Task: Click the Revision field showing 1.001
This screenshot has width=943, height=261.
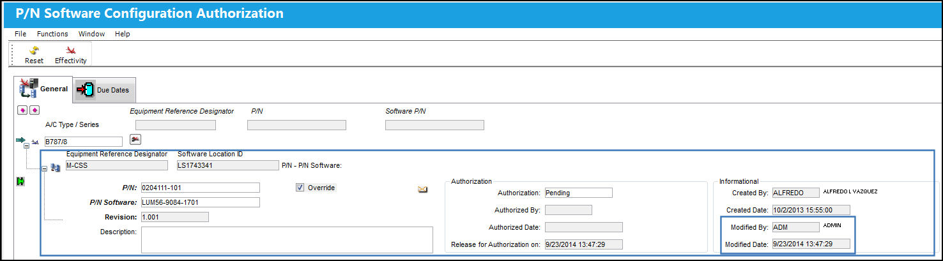Action: click(x=174, y=217)
